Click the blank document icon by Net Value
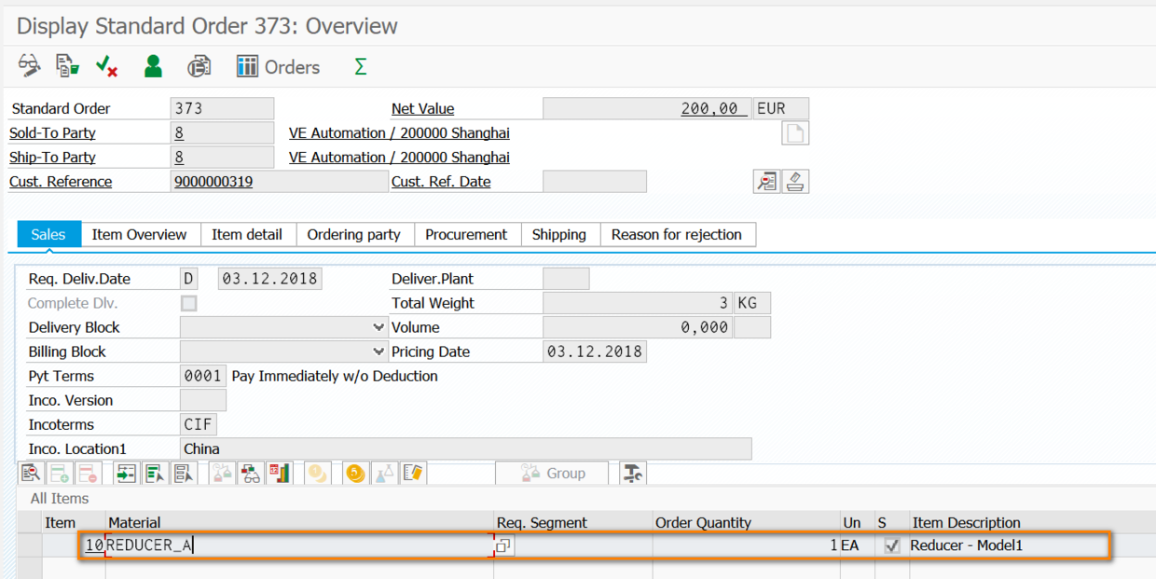This screenshot has width=1156, height=579. (x=794, y=133)
